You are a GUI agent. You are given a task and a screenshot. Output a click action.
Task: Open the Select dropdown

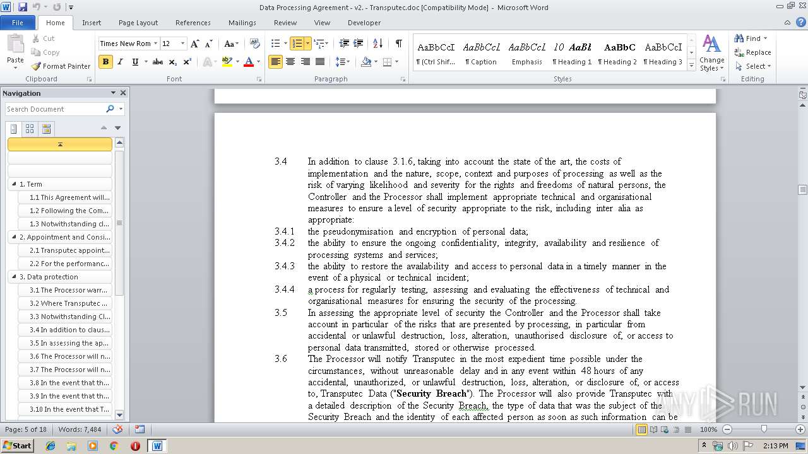752,66
